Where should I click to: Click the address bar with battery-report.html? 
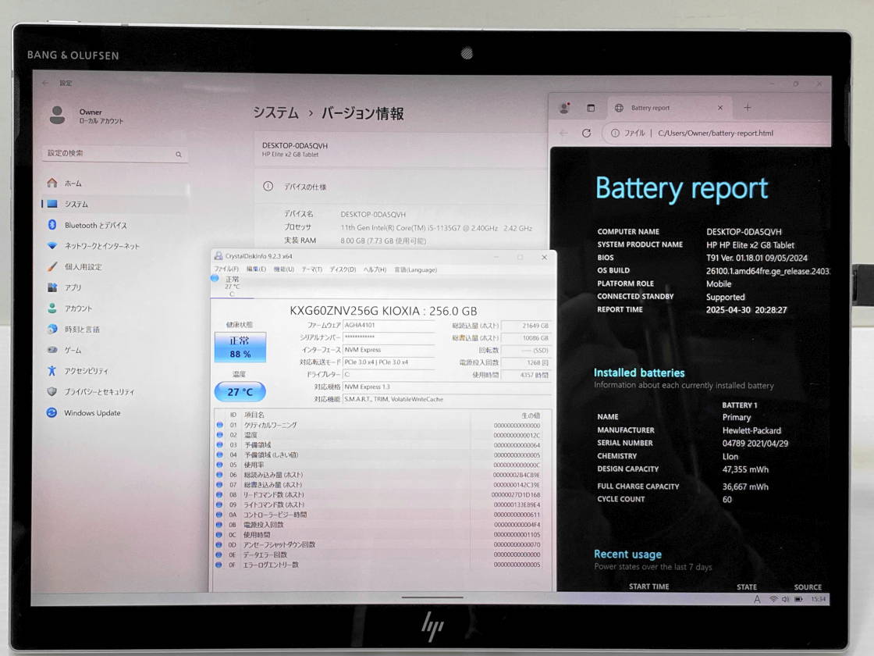point(716,134)
